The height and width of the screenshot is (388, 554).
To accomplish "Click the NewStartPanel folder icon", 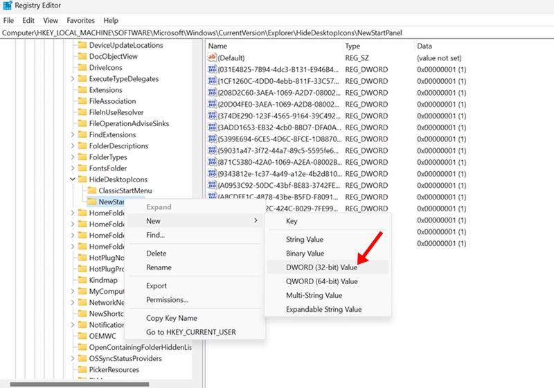I will click(92, 202).
